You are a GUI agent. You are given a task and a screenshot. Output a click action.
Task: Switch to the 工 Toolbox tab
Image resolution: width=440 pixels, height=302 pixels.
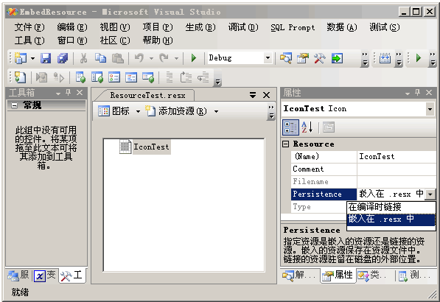71,275
